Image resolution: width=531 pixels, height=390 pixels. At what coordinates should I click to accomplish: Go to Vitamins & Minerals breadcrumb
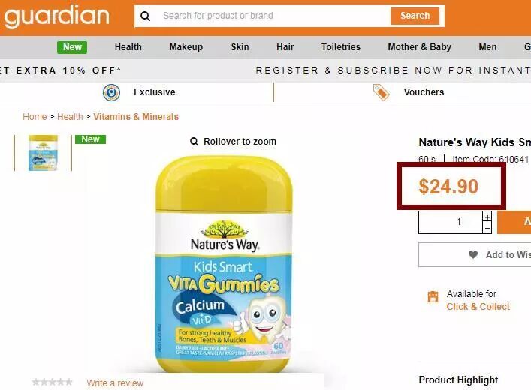[136, 117]
